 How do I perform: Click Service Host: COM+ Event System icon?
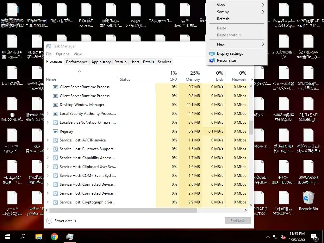tap(55, 176)
